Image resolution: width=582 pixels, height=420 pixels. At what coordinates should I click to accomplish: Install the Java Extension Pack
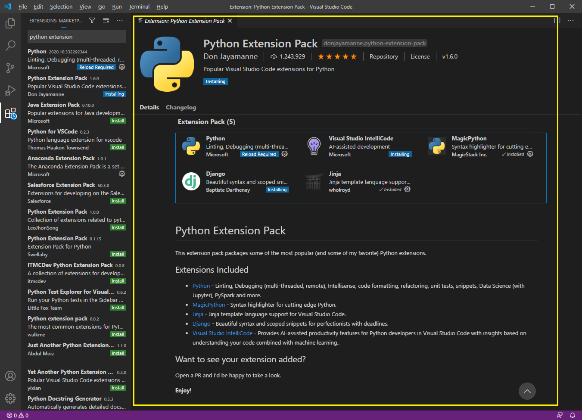(x=118, y=121)
